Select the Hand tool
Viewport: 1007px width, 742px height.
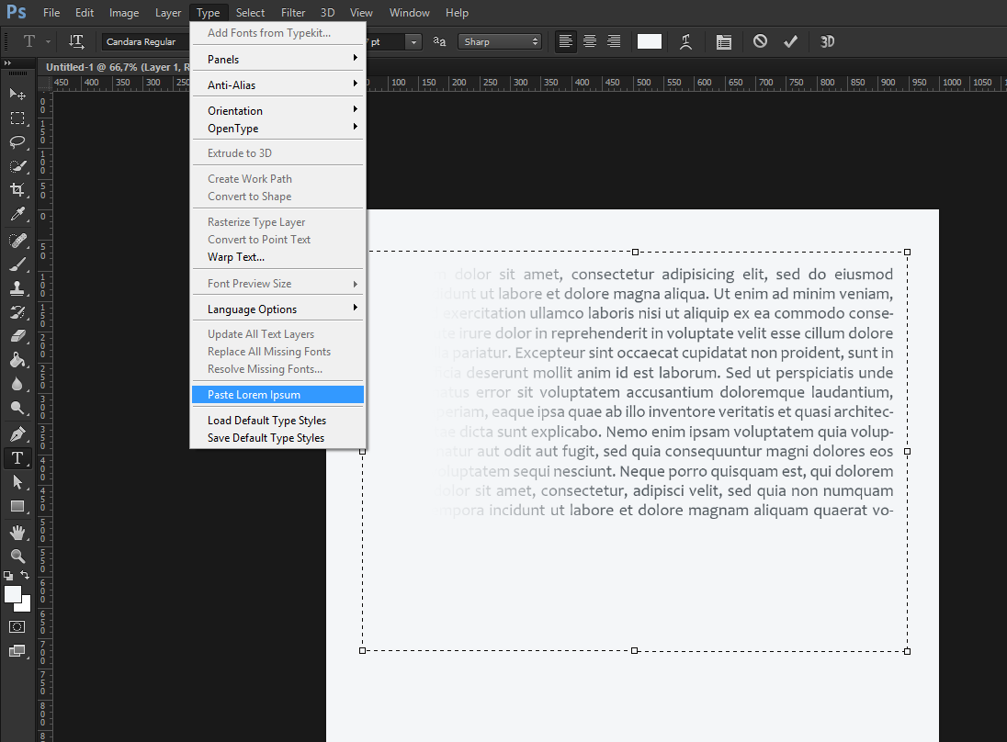point(17,532)
